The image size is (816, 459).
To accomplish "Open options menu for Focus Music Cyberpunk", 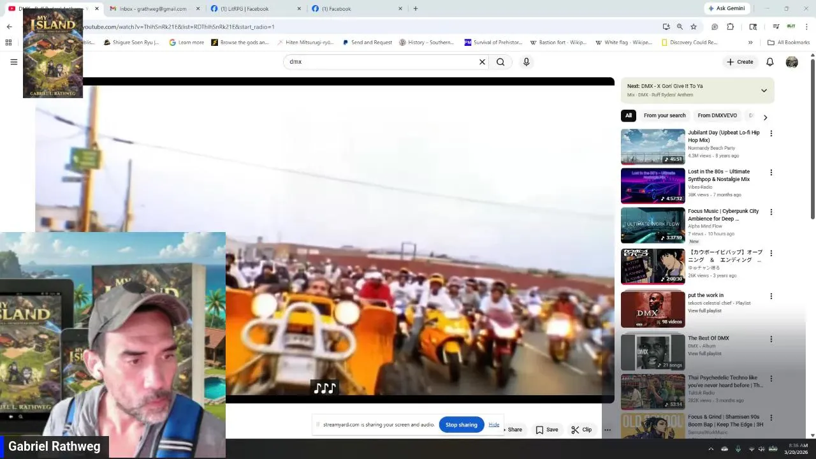I will (771, 212).
